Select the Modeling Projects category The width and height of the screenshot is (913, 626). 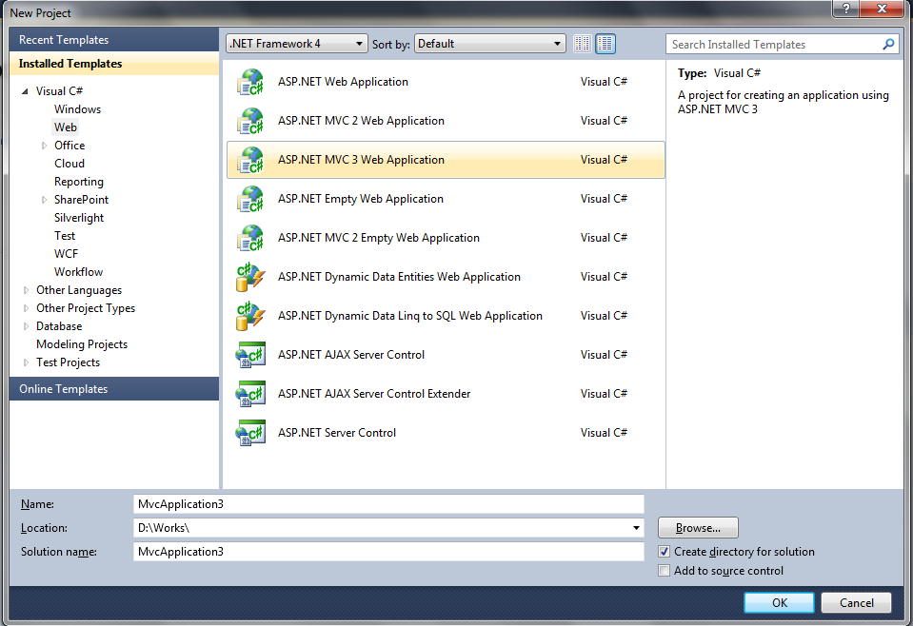coord(82,344)
